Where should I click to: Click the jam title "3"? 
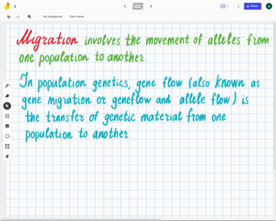point(15,6)
